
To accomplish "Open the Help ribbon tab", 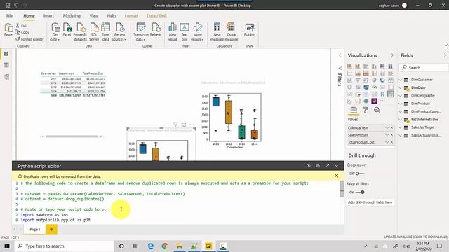I will click(112, 15).
